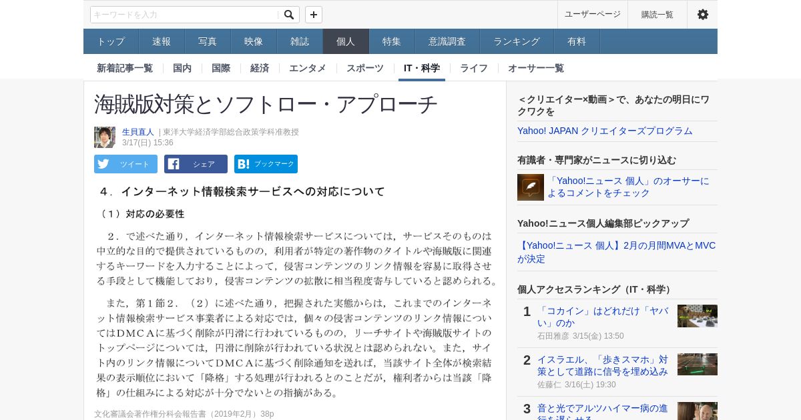Click thumbnail for the Israel smartphone article
This screenshot has height=420, width=801.
698,365
